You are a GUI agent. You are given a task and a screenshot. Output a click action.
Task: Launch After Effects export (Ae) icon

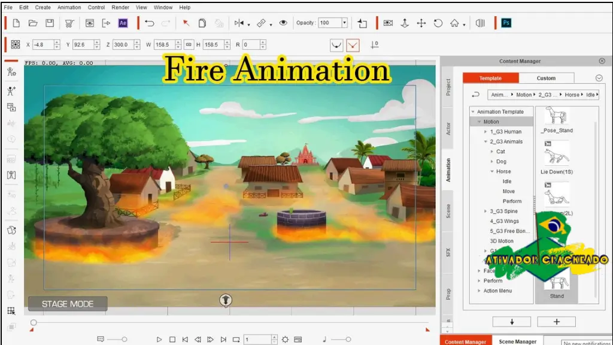pyautogui.click(x=123, y=23)
